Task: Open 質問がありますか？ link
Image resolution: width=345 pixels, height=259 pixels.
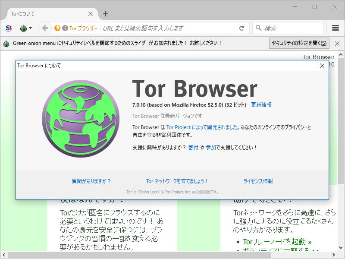Action: 91,181
